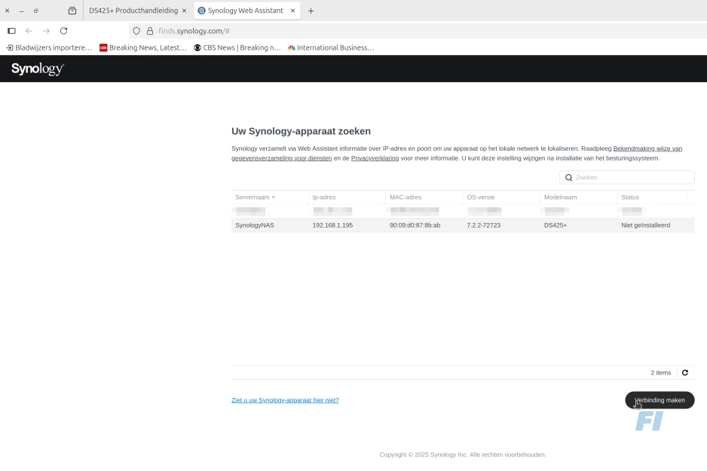Go forward with the browser forward arrow

click(46, 31)
